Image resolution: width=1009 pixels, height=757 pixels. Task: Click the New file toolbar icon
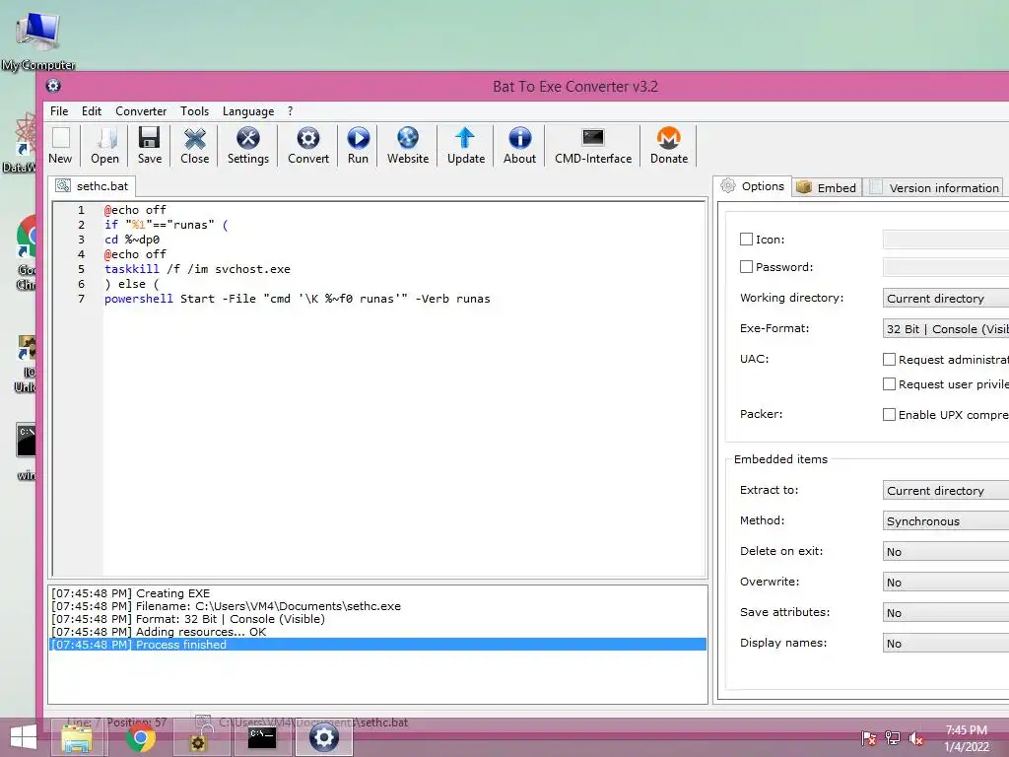click(60, 146)
